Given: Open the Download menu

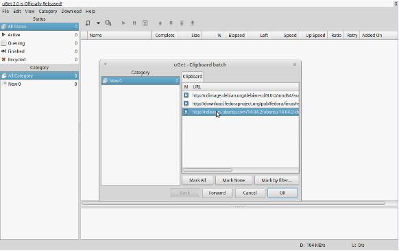Looking at the screenshot, I should coord(71,12).
